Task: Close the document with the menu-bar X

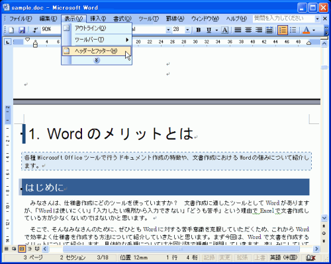Action: 325,18
